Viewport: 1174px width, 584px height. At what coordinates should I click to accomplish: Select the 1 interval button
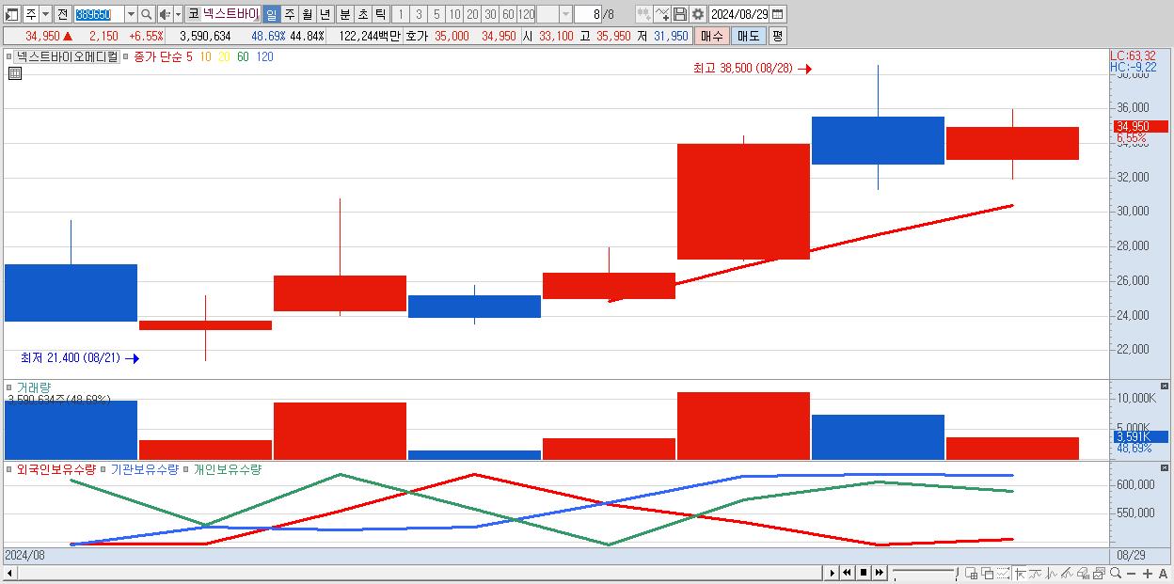400,14
